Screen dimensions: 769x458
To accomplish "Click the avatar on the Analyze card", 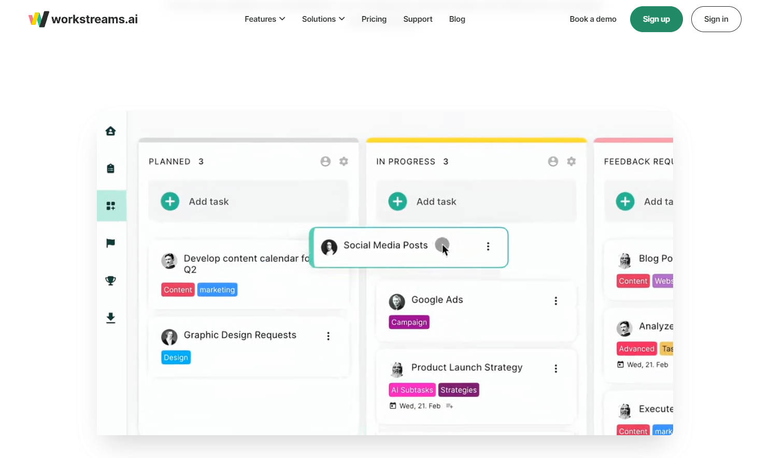I will [624, 328].
